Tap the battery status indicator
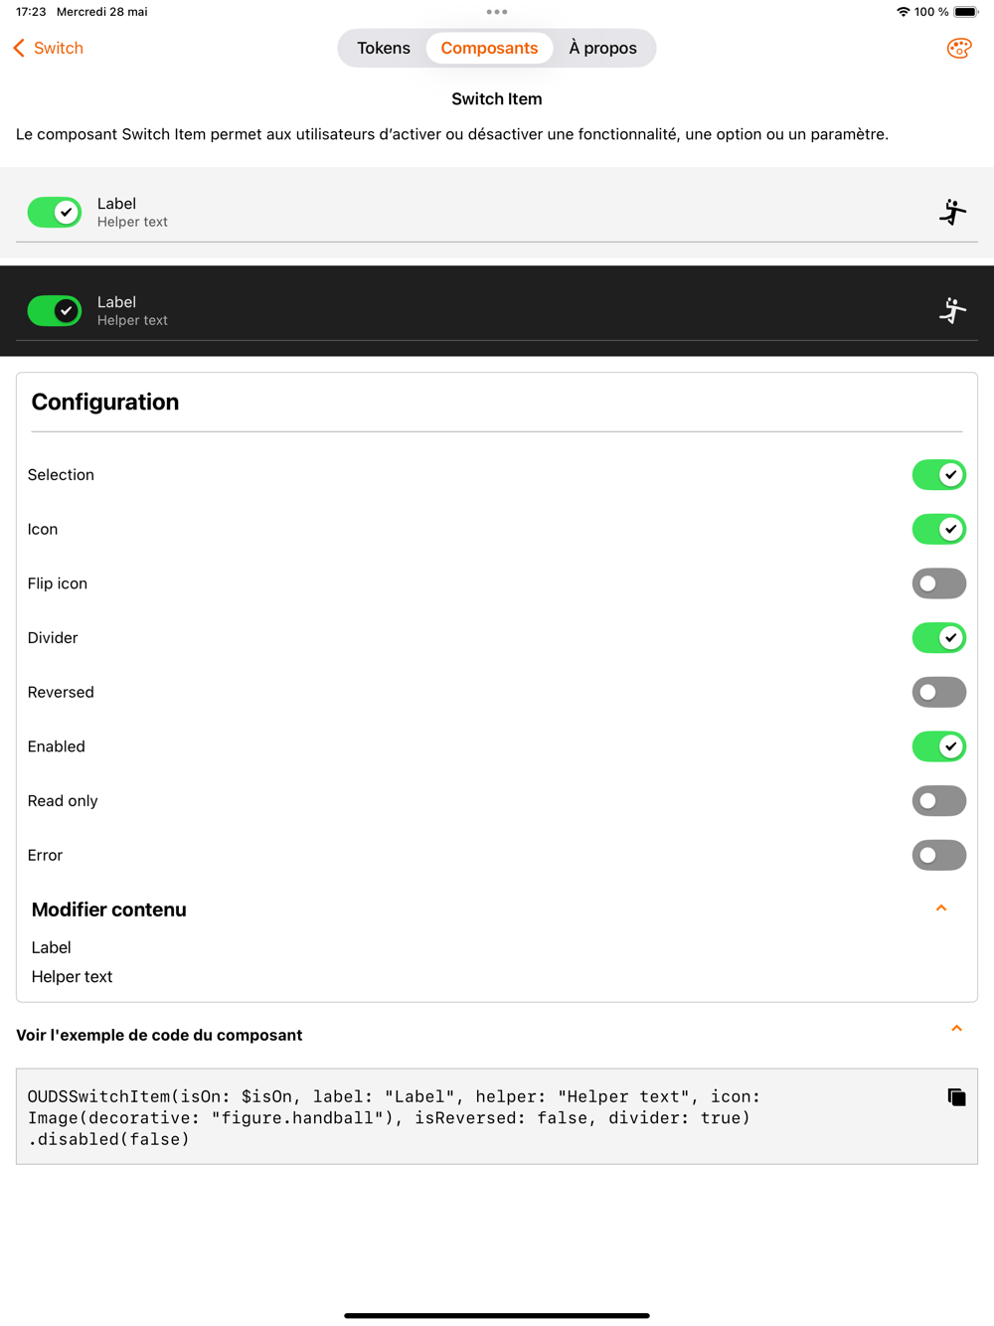The width and height of the screenshot is (994, 1326). 965,12
